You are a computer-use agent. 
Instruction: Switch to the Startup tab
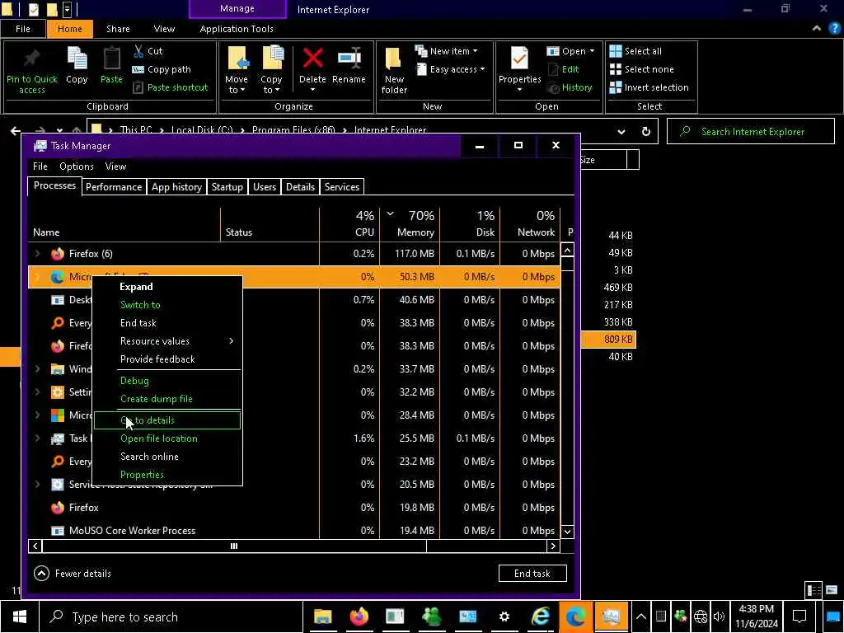227,187
